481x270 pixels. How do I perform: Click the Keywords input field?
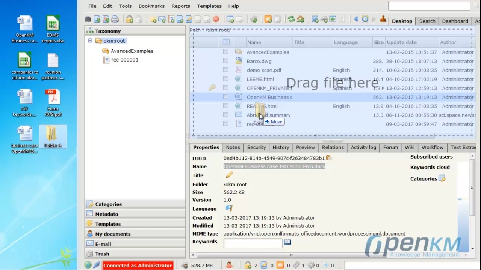tap(253, 243)
